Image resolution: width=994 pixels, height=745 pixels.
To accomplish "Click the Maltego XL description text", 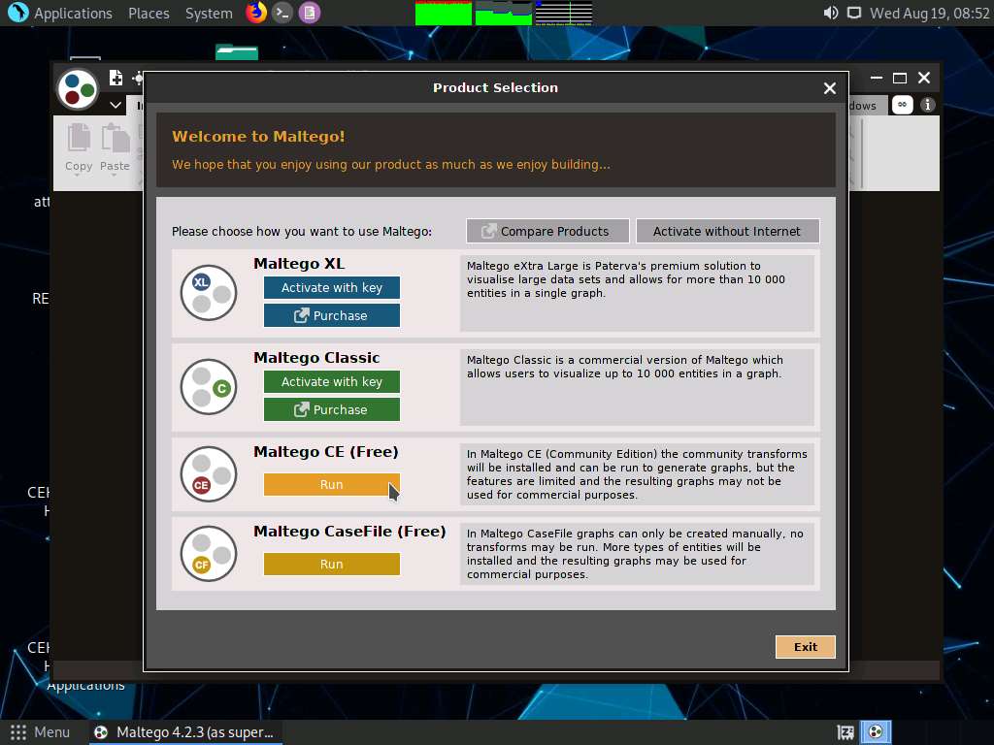I will (x=626, y=279).
